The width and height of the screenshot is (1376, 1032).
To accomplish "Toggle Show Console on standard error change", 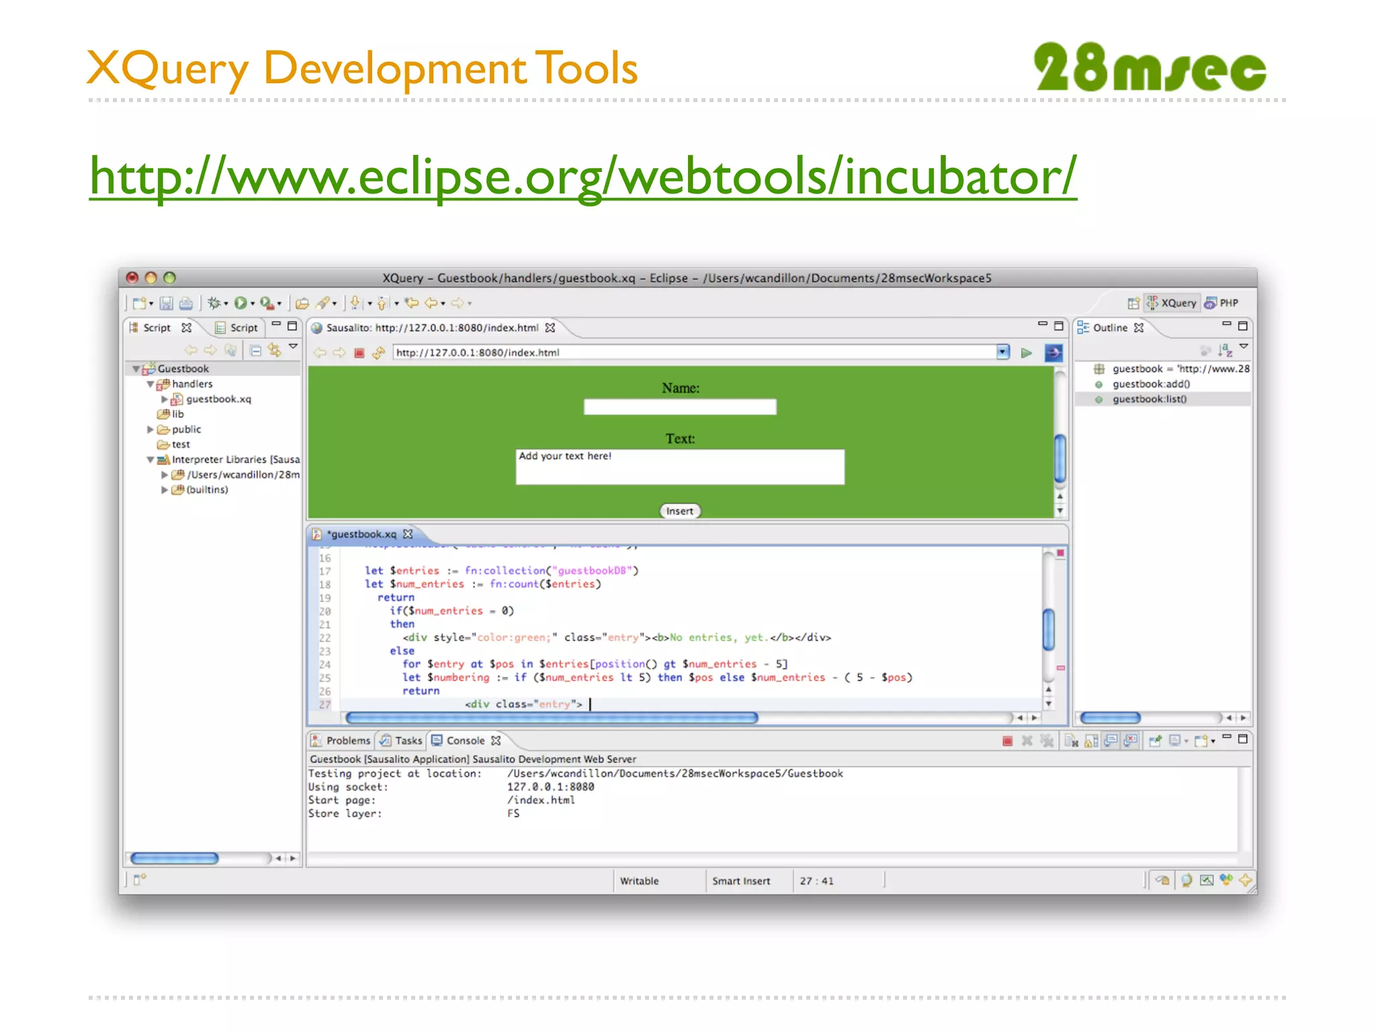I will [x=1131, y=740].
